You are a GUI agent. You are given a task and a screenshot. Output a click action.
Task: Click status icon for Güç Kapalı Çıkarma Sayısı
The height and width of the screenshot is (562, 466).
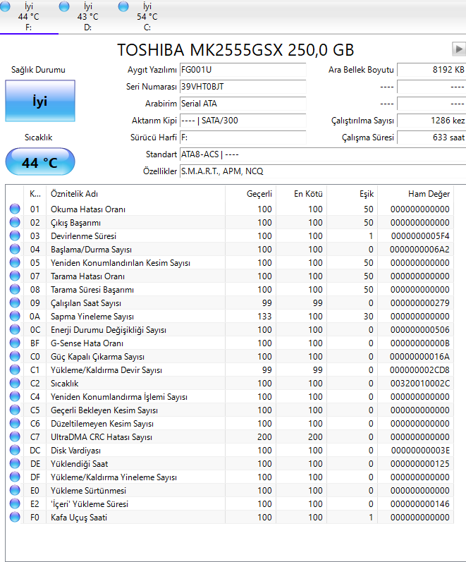(x=15, y=356)
